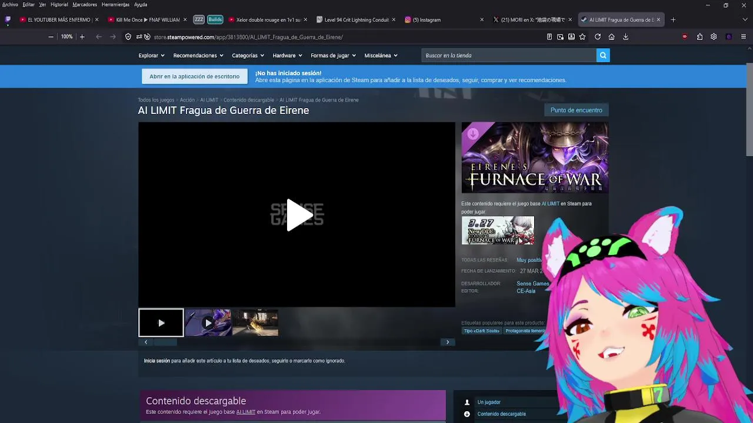
Task: Reload the page with the refresh icon
Action: tap(598, 36)
